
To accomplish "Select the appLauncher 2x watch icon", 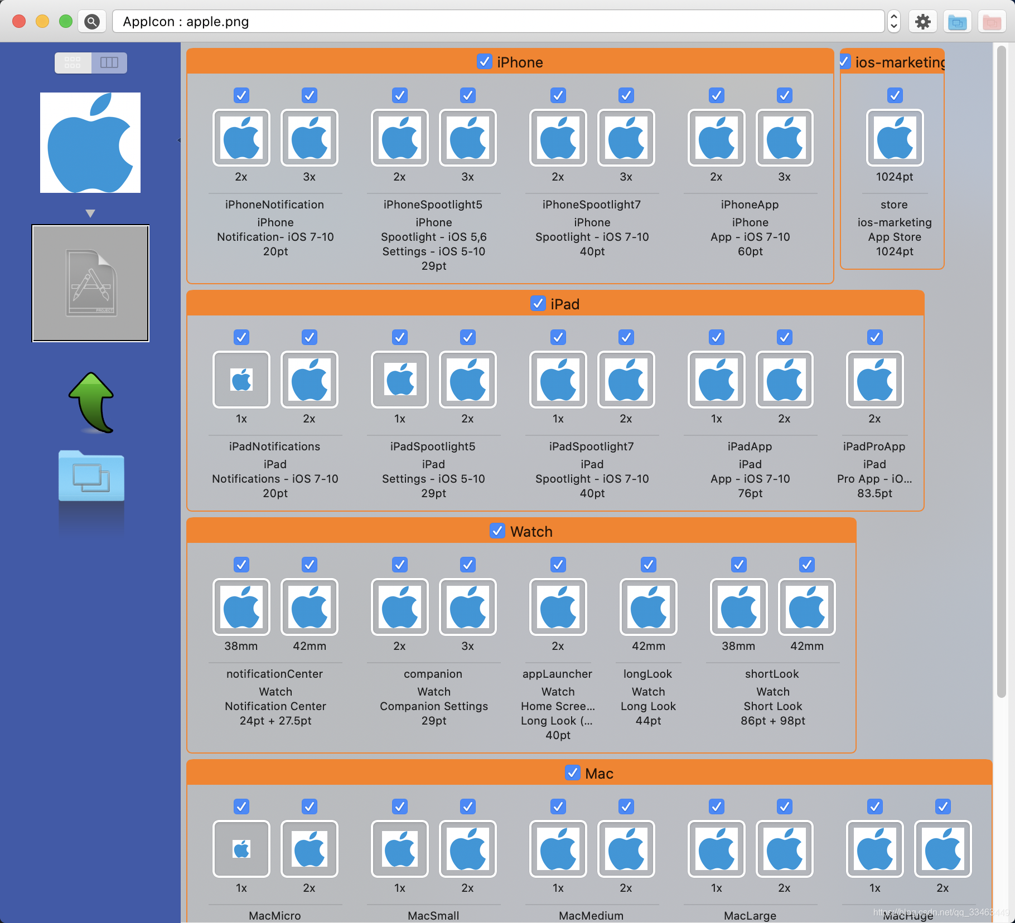I will tap(558, 607).
